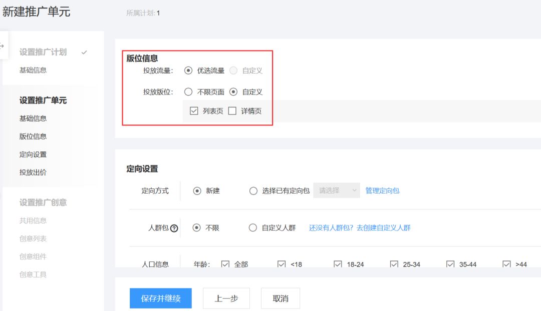Select the 自定义人群 radio option
The height and width of the screenshot is (311, 541).
click(x=253, y=227)
